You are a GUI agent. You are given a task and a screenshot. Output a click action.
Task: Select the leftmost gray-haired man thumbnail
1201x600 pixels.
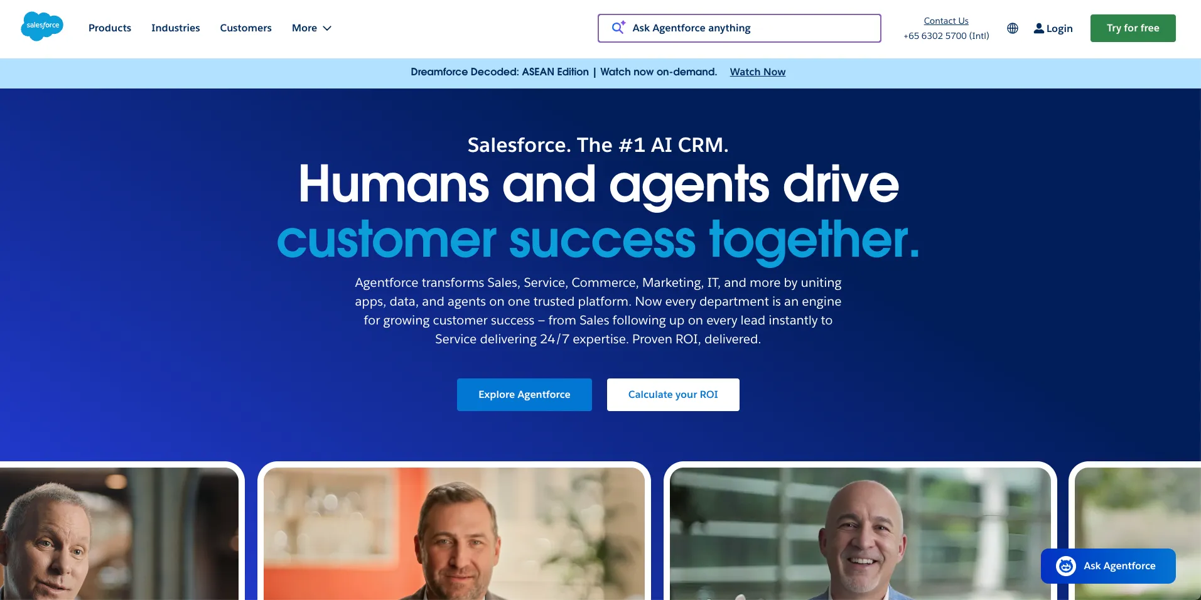(119, 532)
